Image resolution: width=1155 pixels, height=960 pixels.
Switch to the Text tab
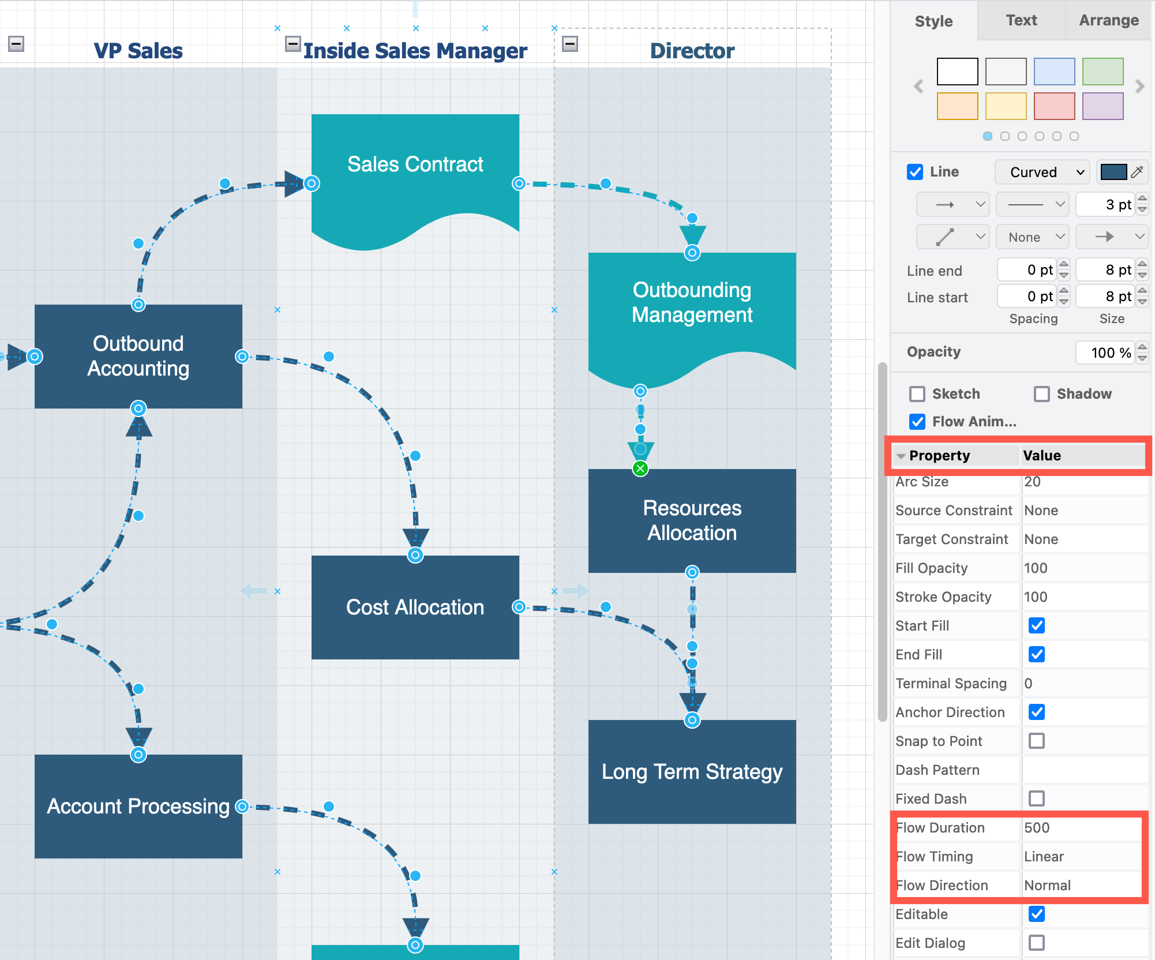pos(1021,21)
